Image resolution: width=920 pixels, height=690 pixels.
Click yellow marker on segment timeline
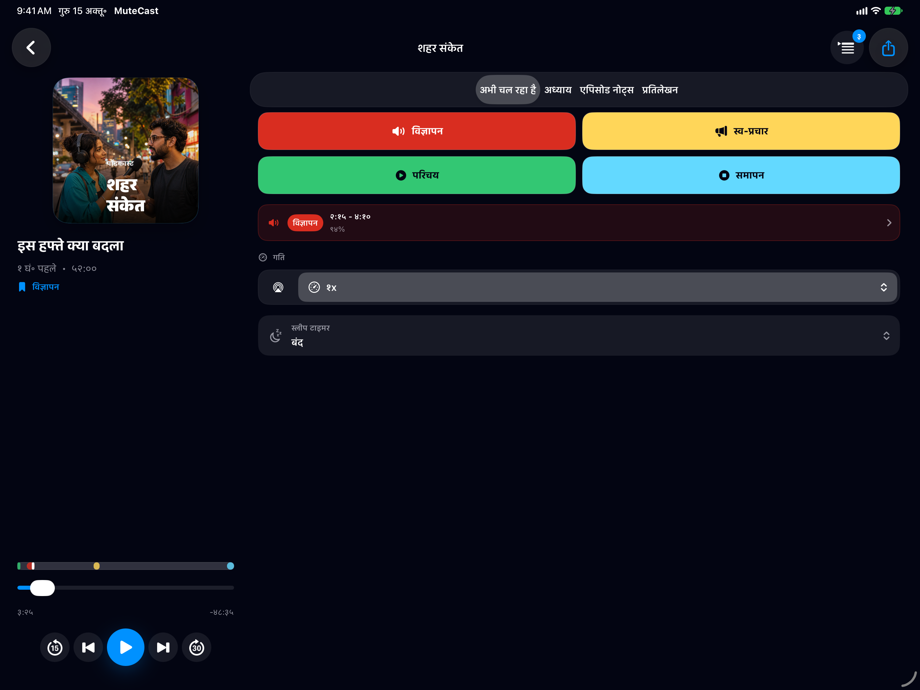(x=97, y=566)
